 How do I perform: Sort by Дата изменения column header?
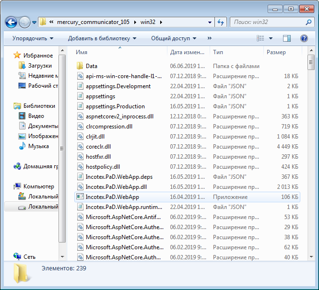point(189,52)
